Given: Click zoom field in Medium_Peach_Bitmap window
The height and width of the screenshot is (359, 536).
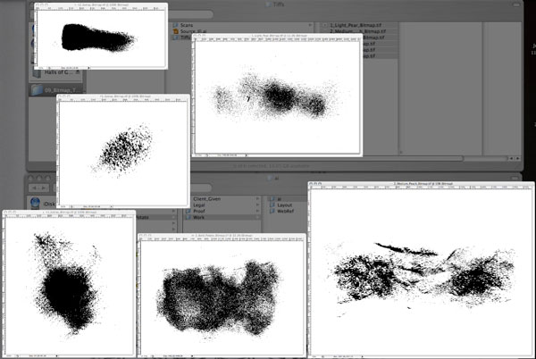Looking at the screenshot, I should click(316, 357).
